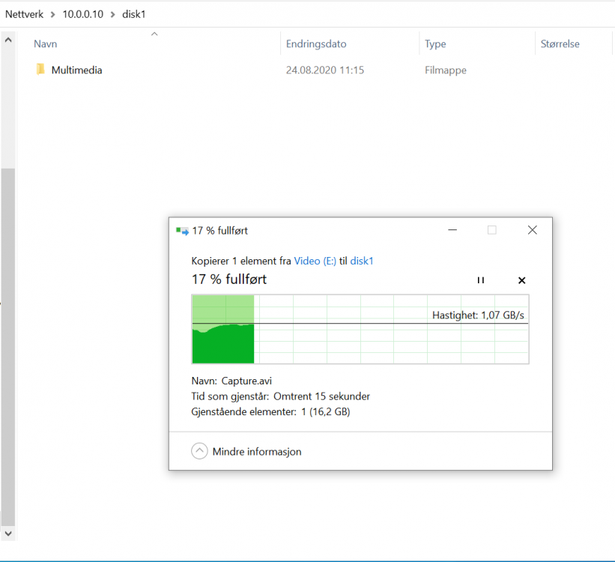Go to Nettverk in the breadcrumb
Image resolution: width=615 pixels, height=562 pixels.
pos(24,14)
